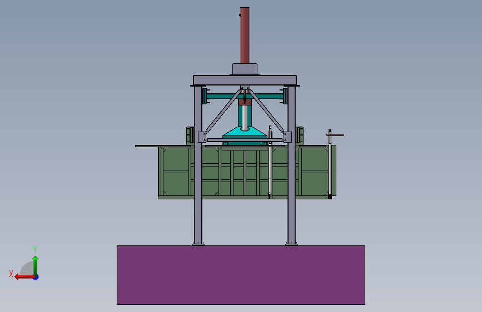Select the tall red-brown hydraulic cylinder on top
The height and width of the screenshot is (312, 482).
click(245, 36)
